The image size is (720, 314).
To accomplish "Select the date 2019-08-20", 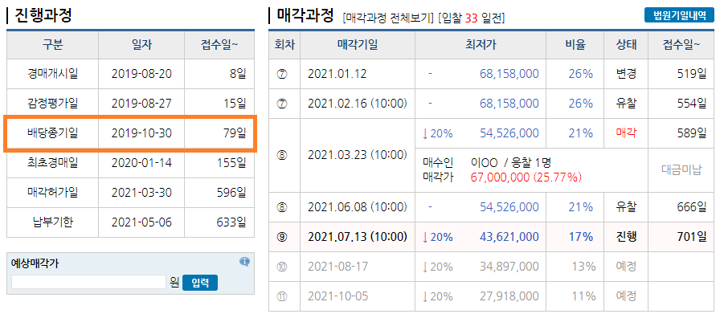I will 141,73.
